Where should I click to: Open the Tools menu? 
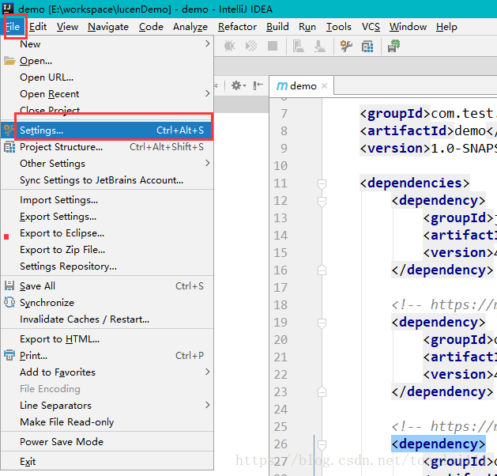[338, 27]
